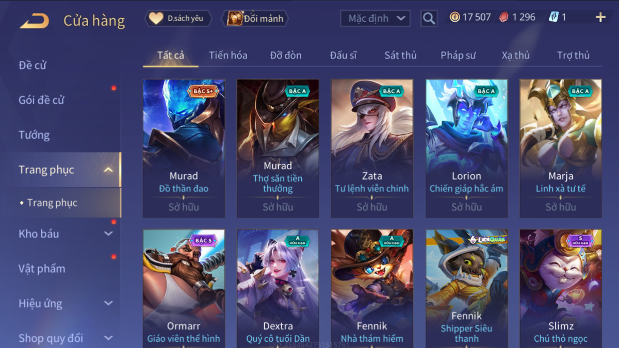Switch to the Sát thủ tab

pyautogui.click(x=400, y=55)
